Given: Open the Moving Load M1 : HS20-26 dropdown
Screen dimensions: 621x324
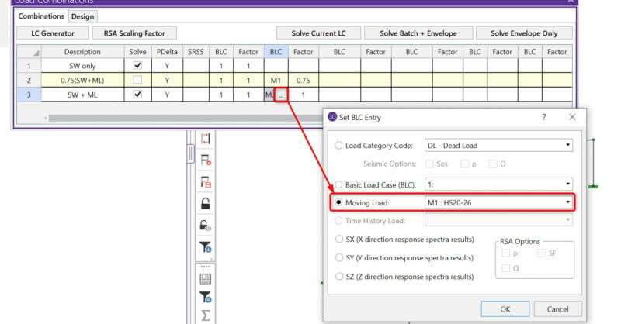Looking at the screenshot, I should (x=499, y=202).
